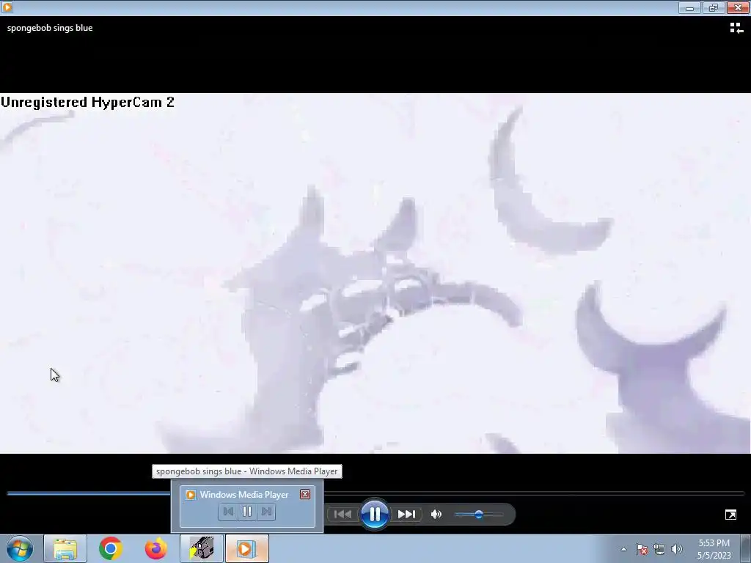Click the playing video area
This screenshot has width=751, height=563.
click(x=375, y=273)
